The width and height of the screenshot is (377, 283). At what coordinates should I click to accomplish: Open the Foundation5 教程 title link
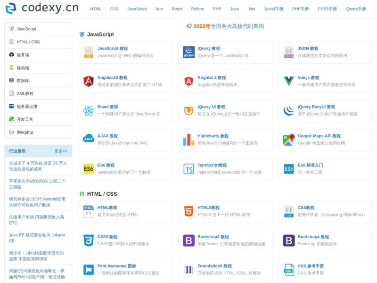(x=214, y=266)
